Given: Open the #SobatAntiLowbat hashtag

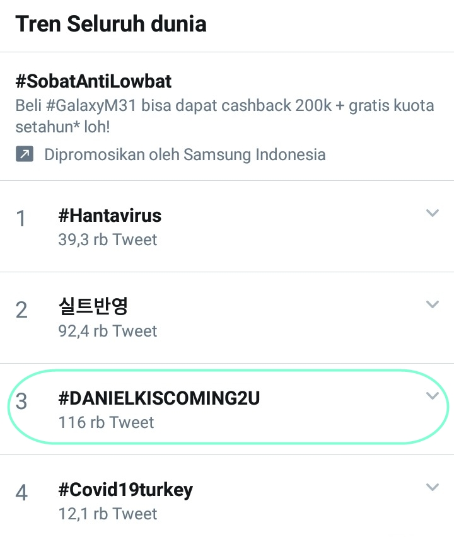Looking at the screenshot, I should point(94,82).
